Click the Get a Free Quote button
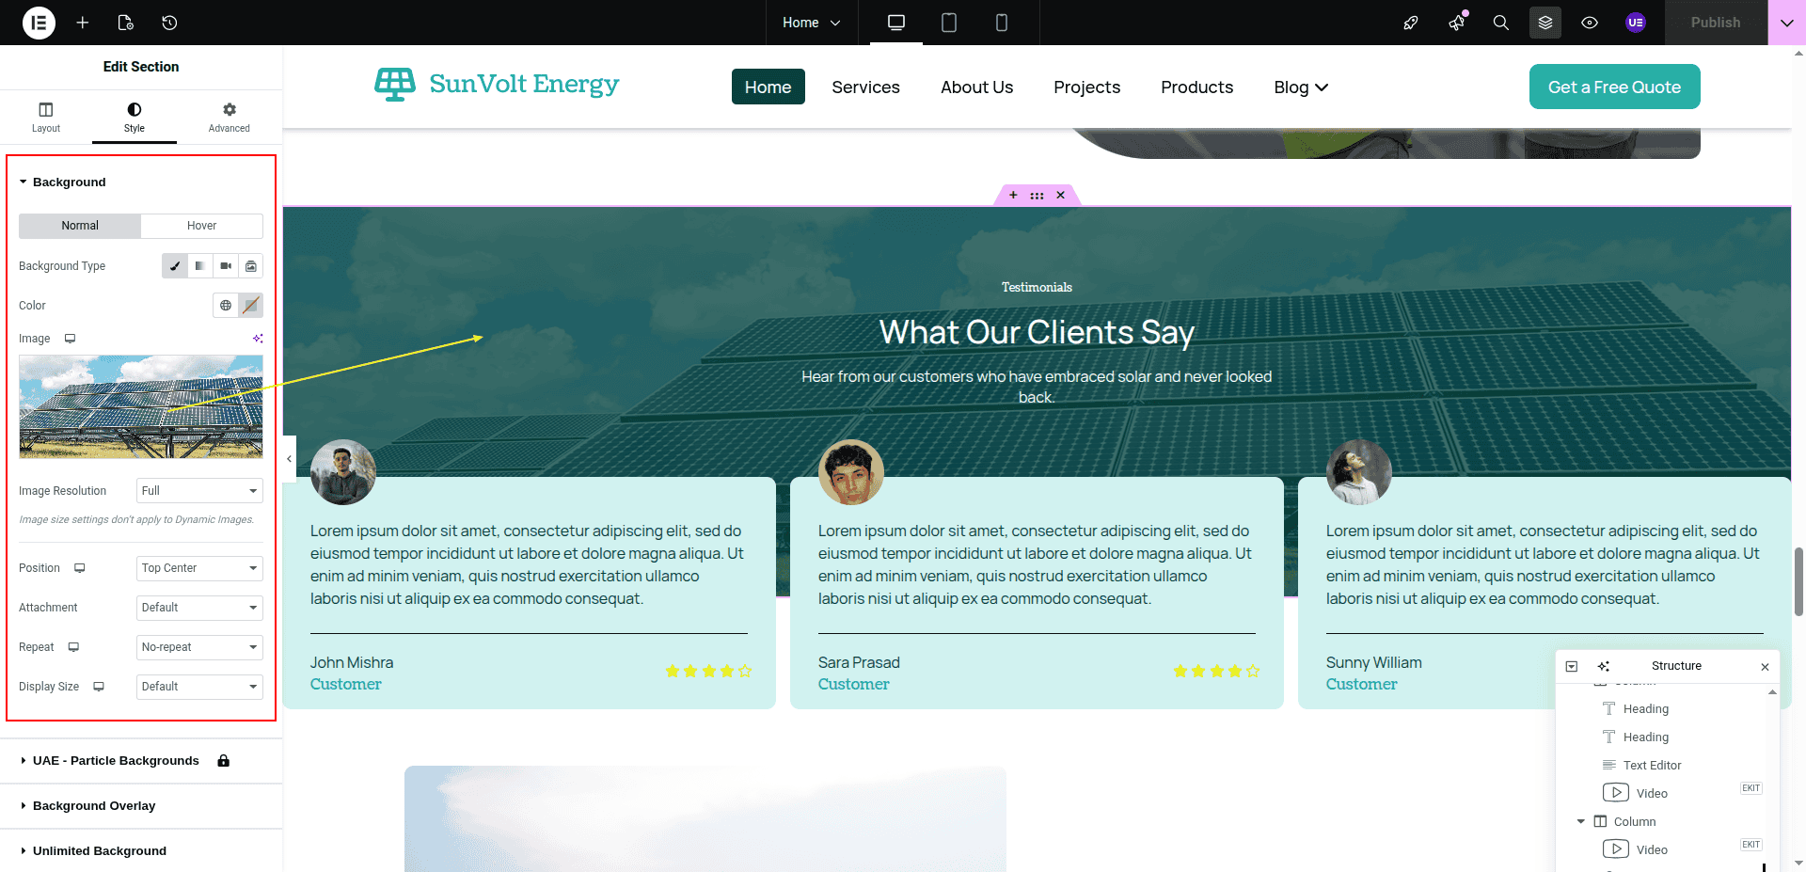The height and width of the screenshot is (872, 1806). (x=1614, y=87)
